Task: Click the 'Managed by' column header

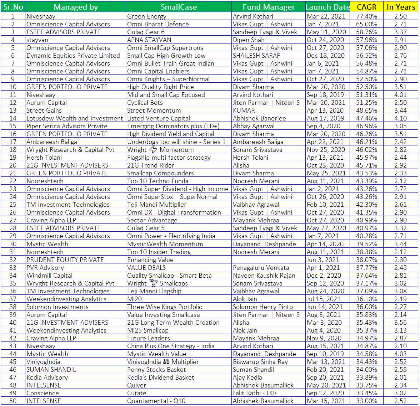Action: coord(76,7)
